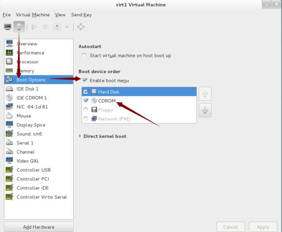Select the Hard Disk row label
Image resolution: width=282 pixels, height=232 pixels.
(x=109, y=92)
